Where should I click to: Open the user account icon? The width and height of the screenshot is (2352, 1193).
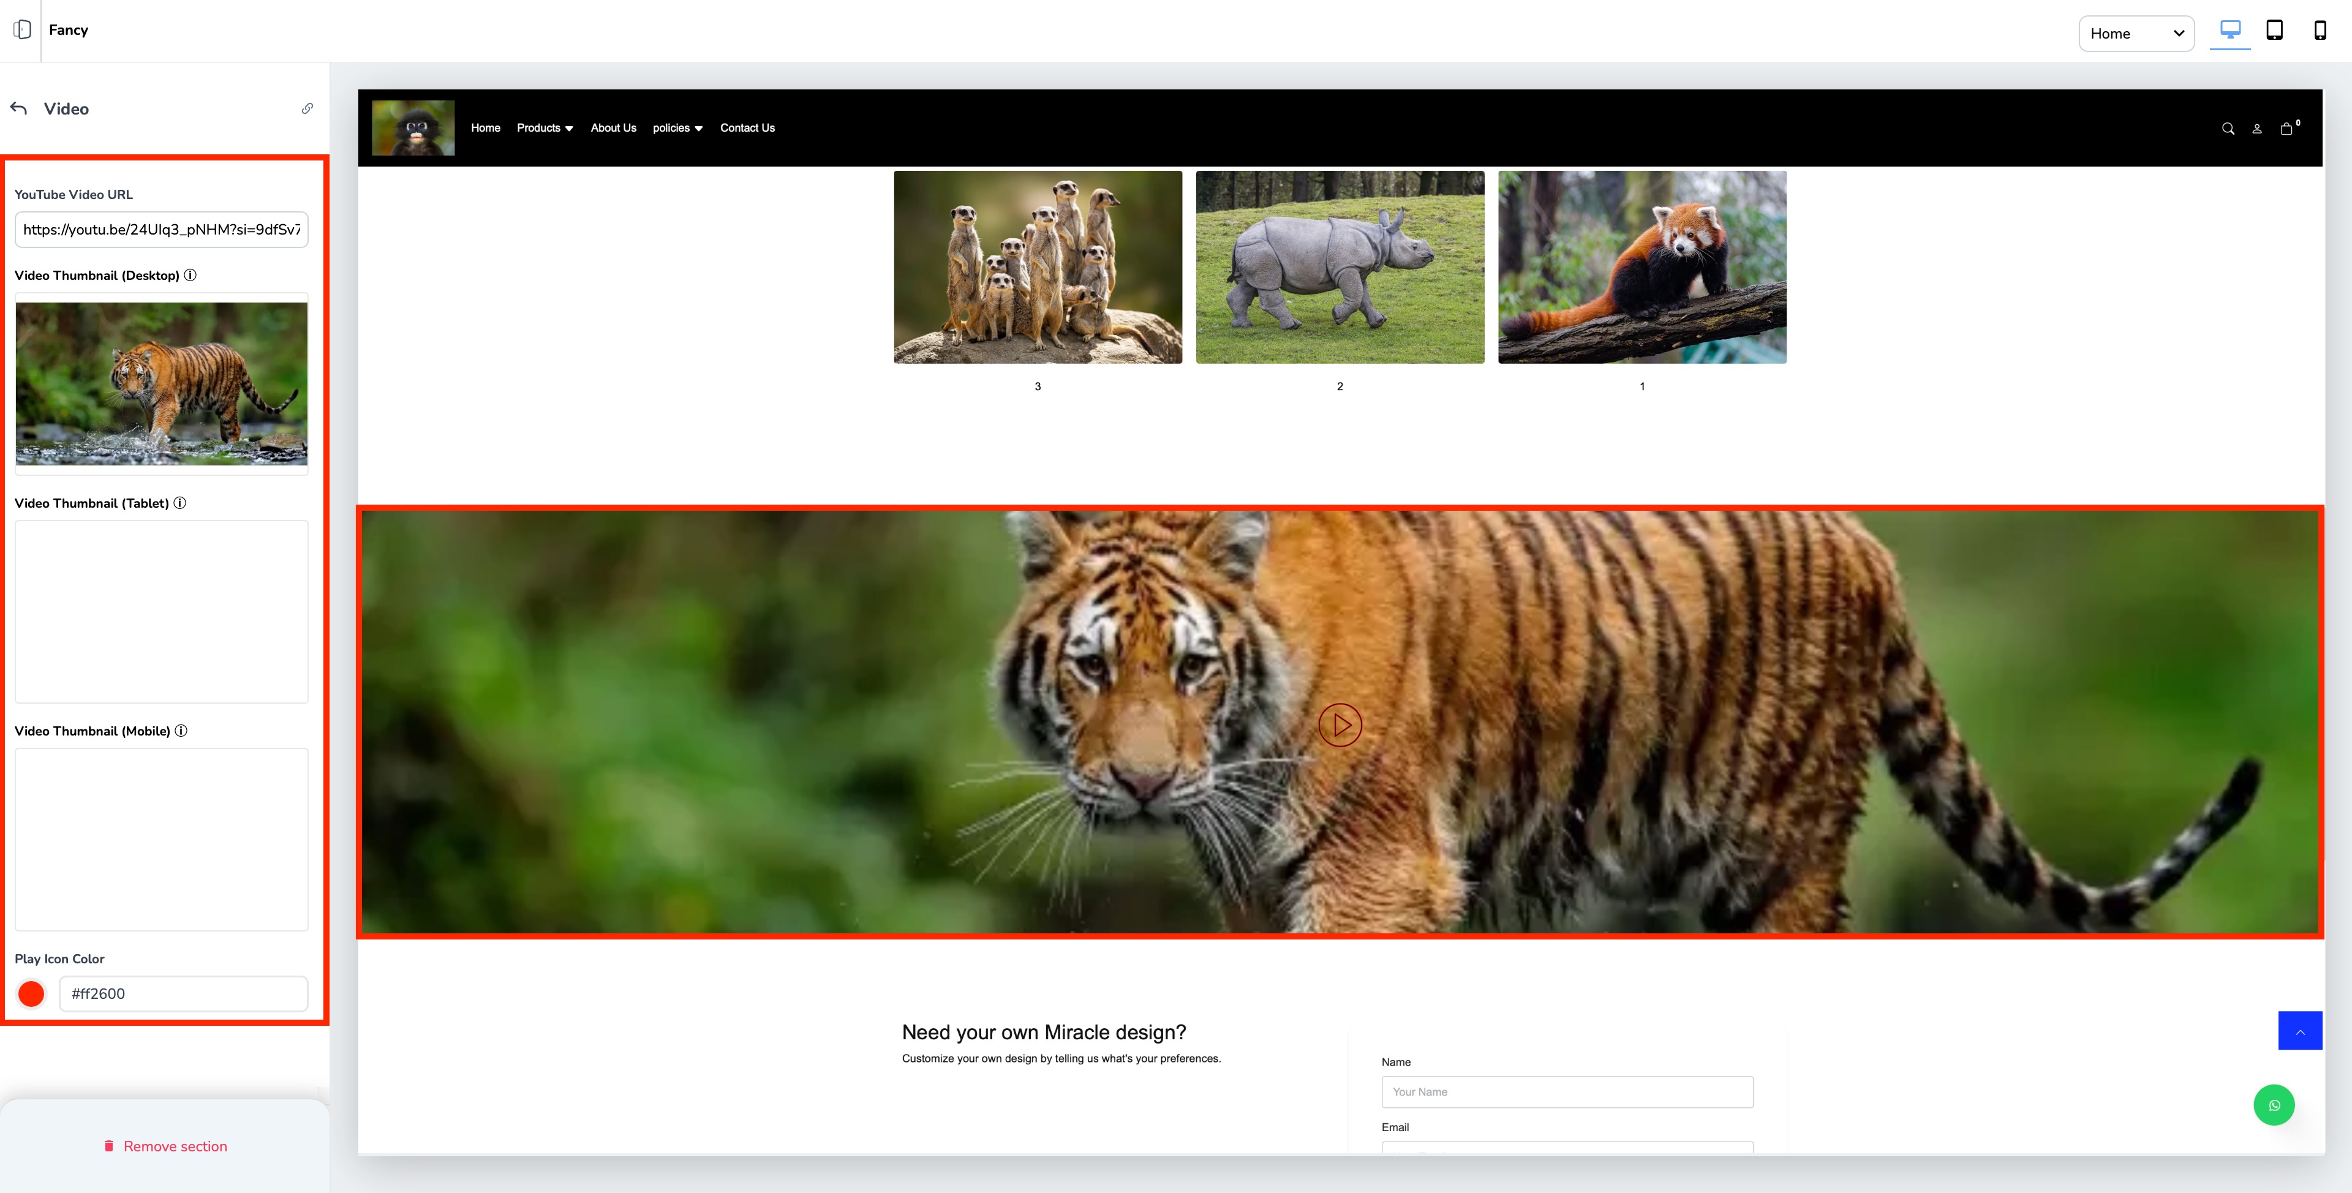pos(2257,129)
